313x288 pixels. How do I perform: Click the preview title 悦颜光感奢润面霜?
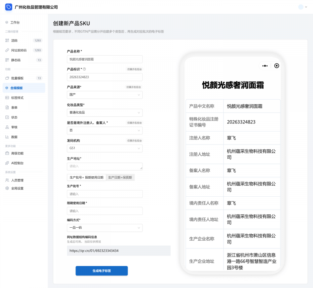click(233, 85)
